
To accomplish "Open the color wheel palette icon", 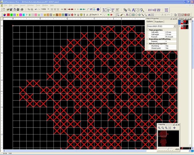I will pyautogui.click(x=5, y=15).
